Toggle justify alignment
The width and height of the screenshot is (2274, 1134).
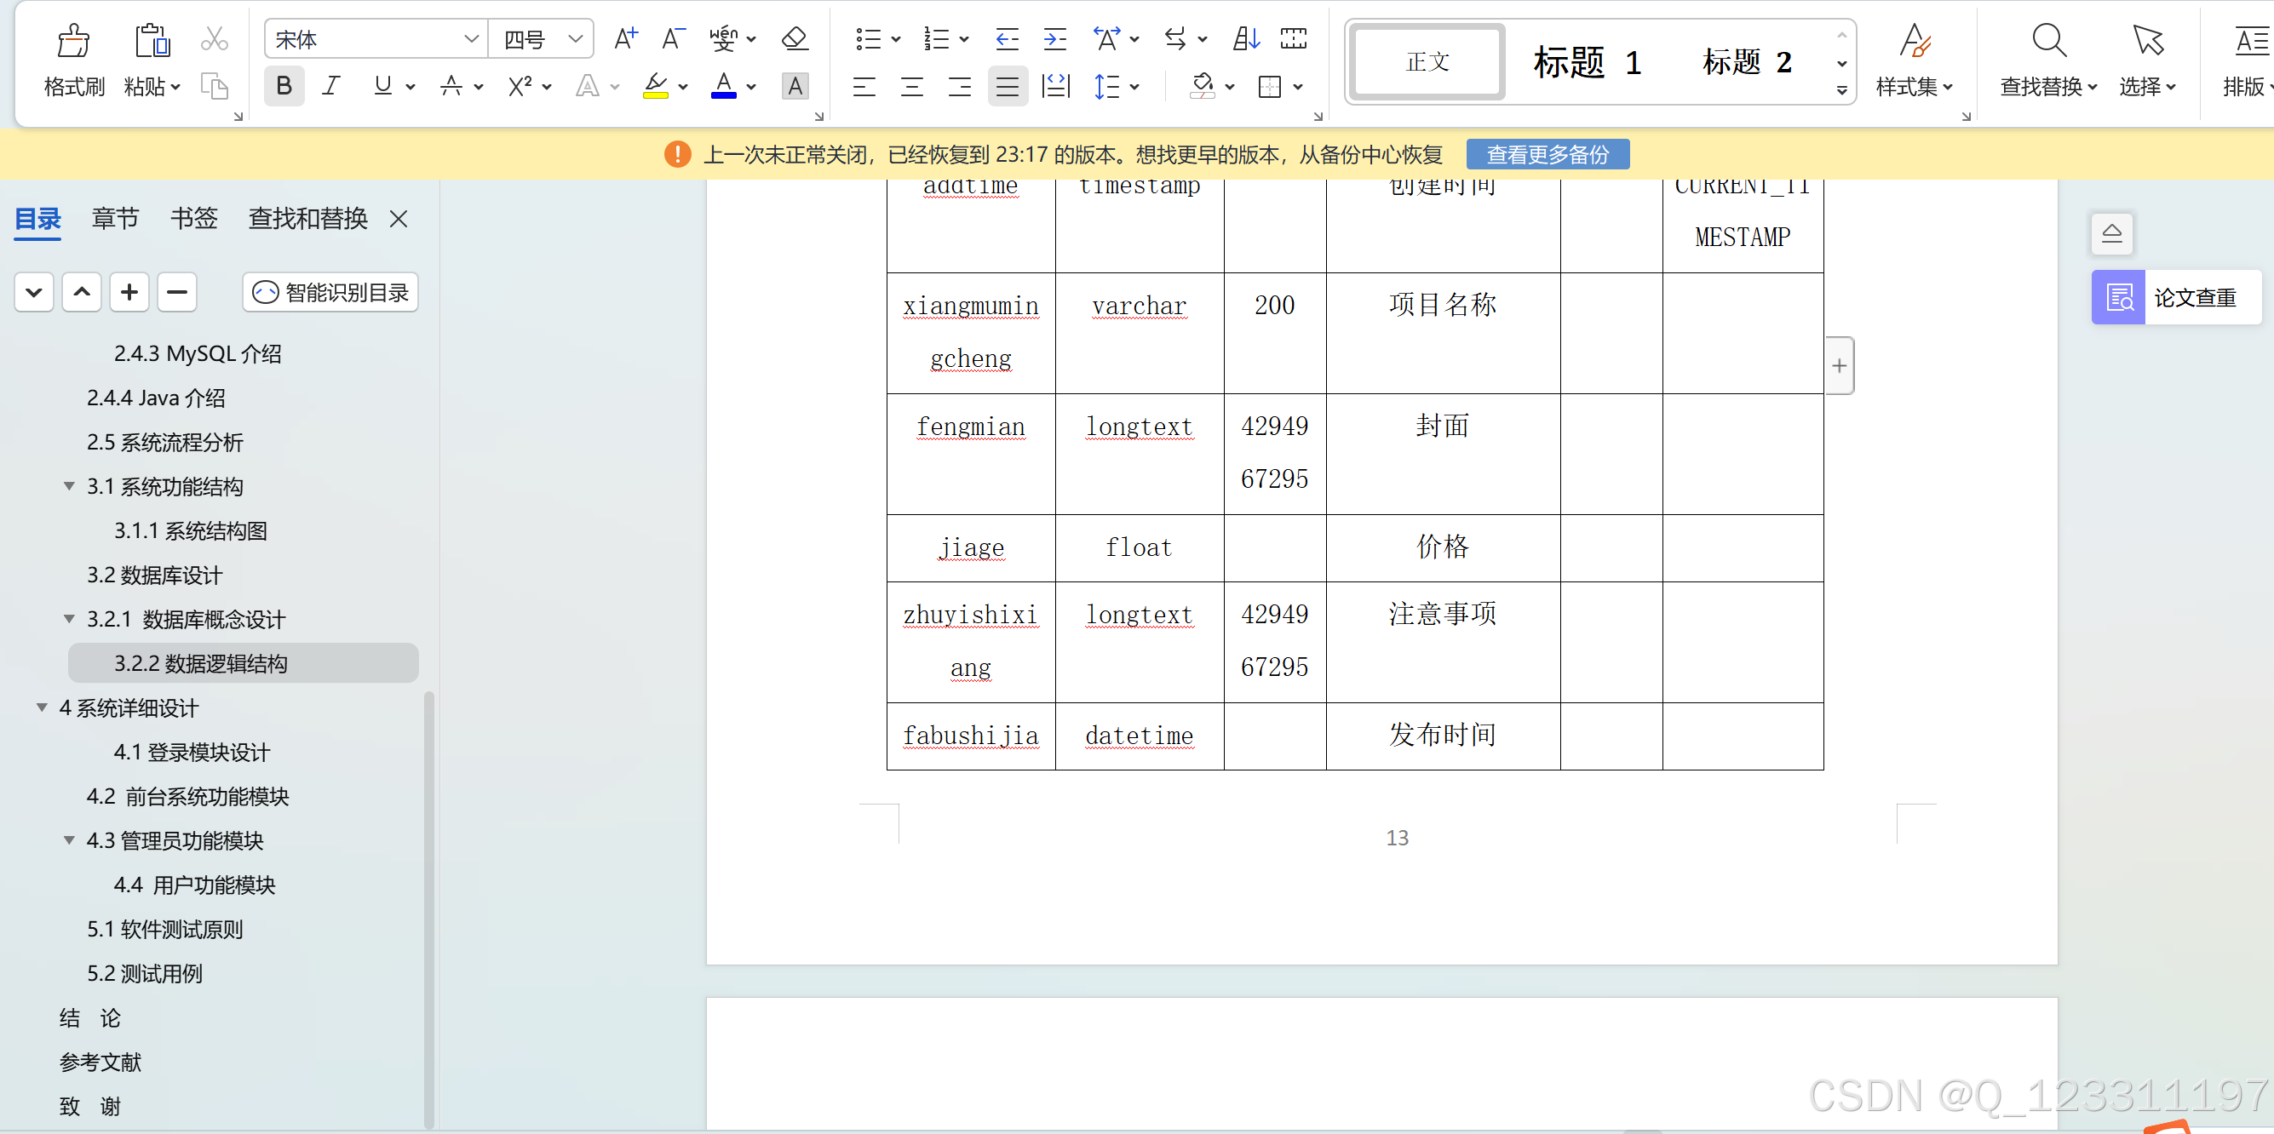point(1007,86)
